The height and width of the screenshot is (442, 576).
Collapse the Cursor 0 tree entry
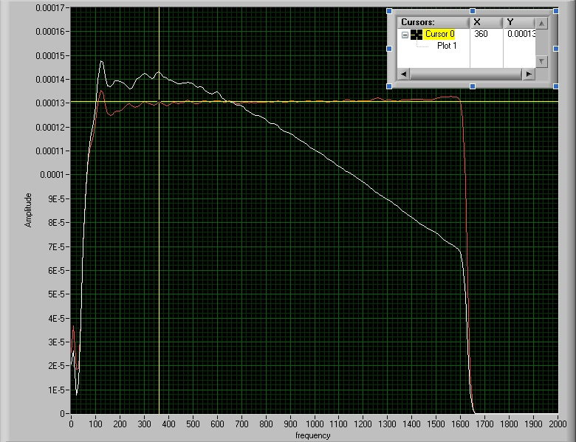pos(405,35)
